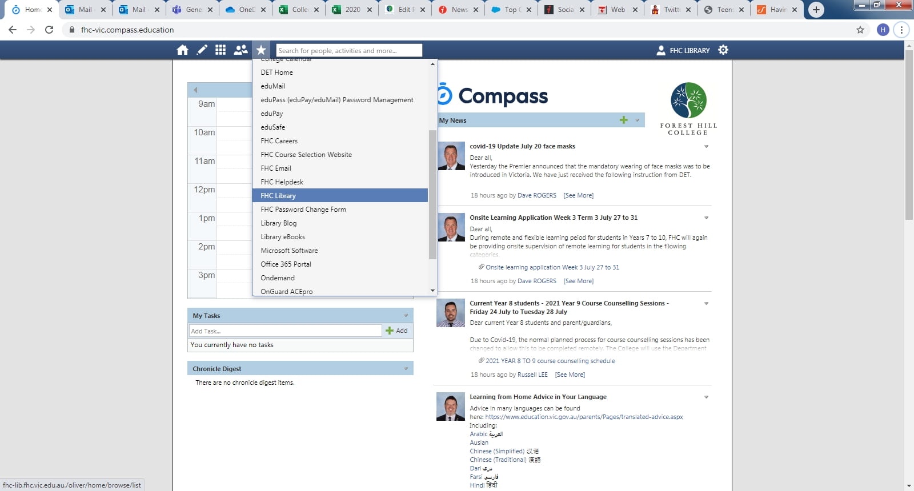The height and width of the screenshot is (491, 914).
Task: Click the star favourites icon
Action: (x=261, y=50)
